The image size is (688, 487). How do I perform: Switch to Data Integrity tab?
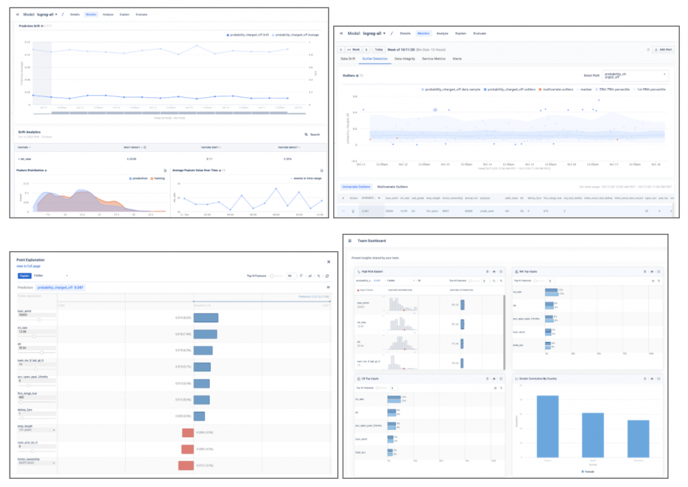(x=404, y=59)
